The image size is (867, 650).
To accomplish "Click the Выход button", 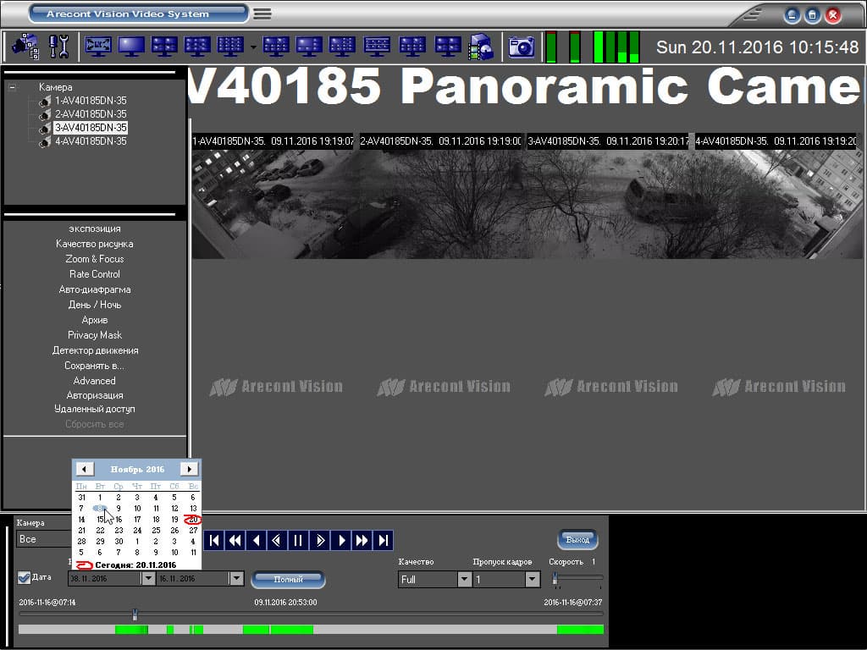I will tap(577, 539).
